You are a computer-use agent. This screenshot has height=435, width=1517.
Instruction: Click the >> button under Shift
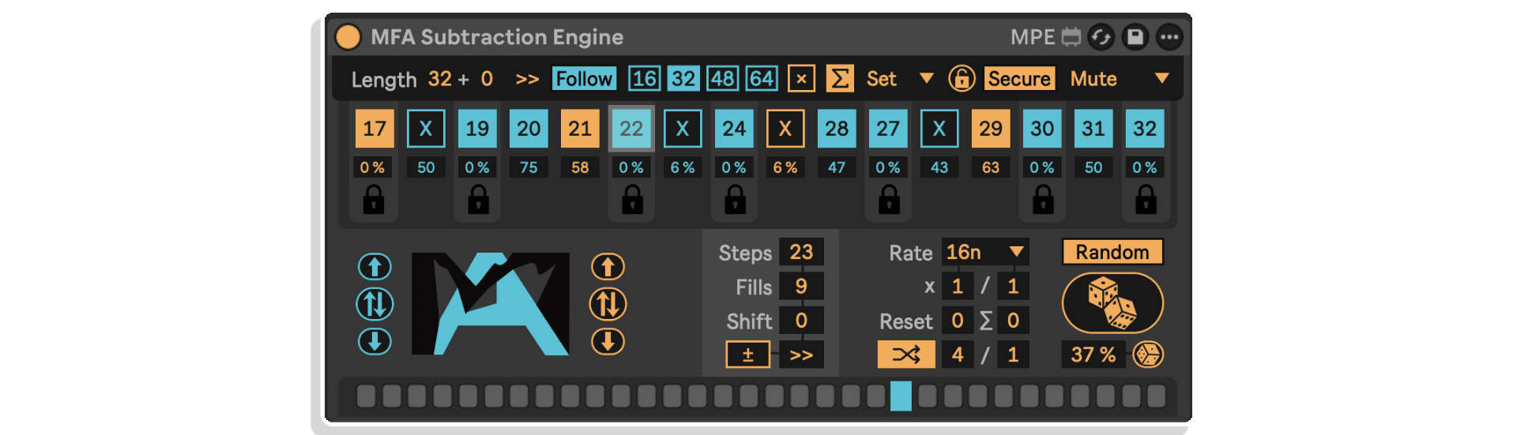(801, 354)
